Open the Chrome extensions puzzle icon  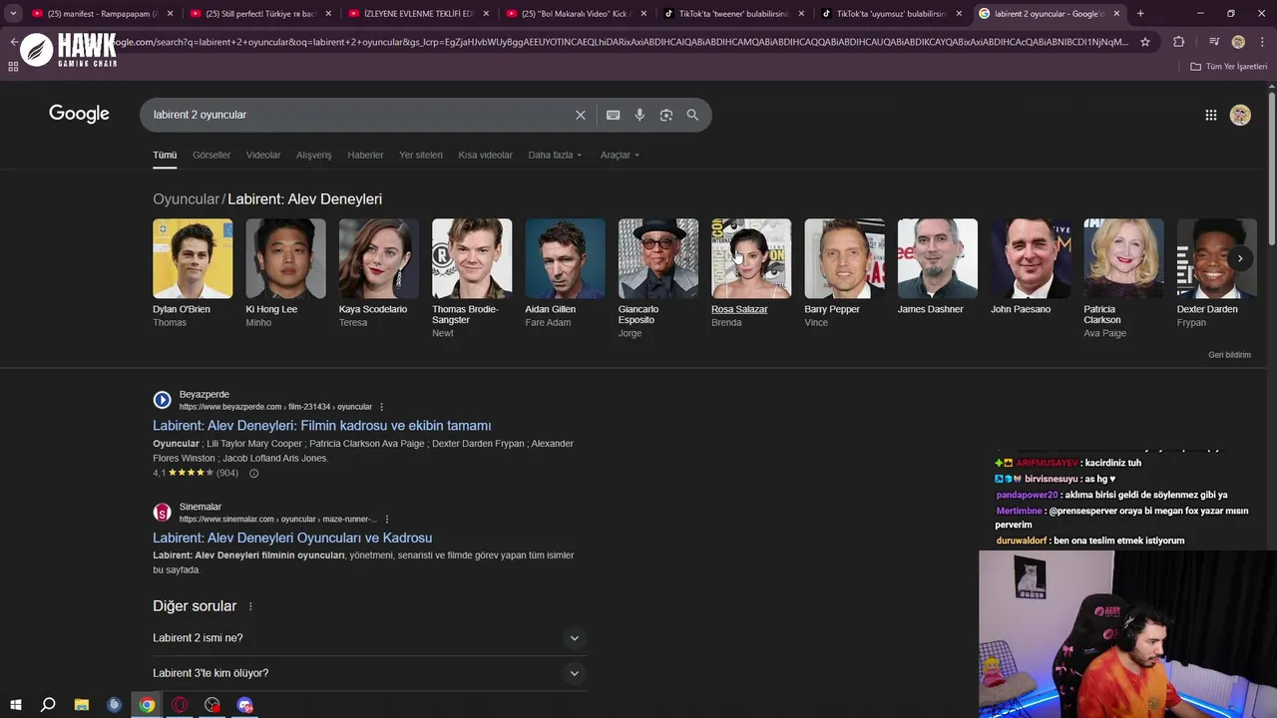[1179, 42]
